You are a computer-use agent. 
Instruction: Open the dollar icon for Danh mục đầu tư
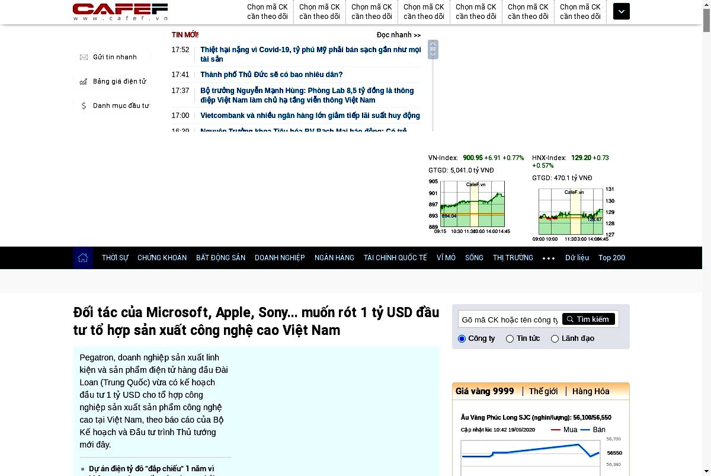pyautogui.click(x=84, y=106)
